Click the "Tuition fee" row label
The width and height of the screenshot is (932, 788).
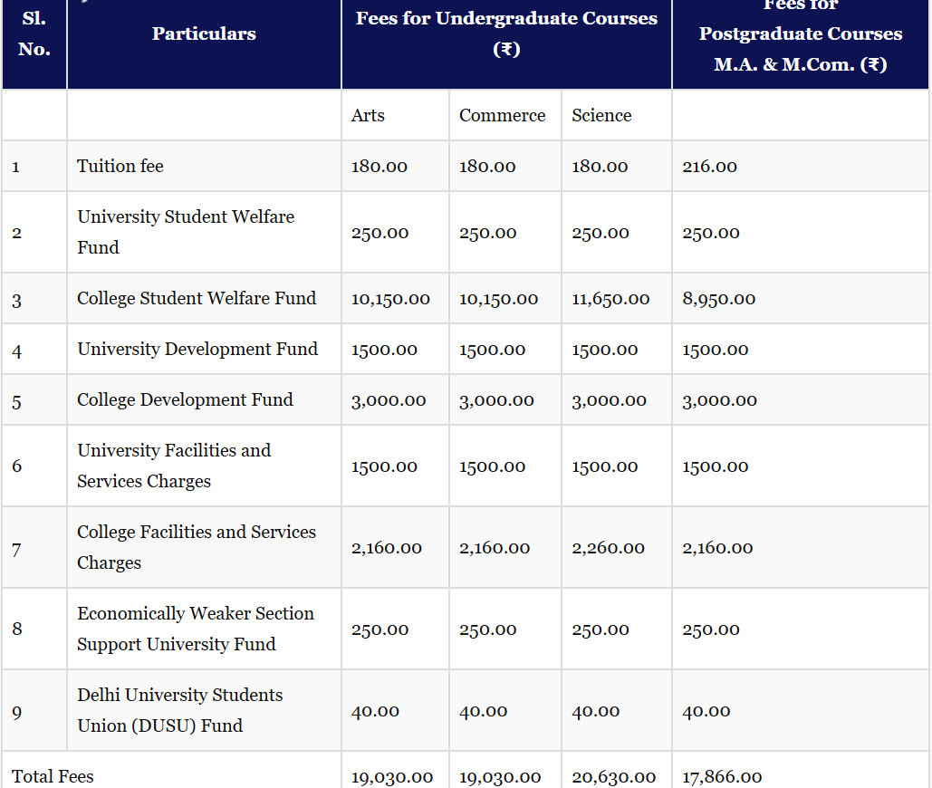pyautogui.click(x=120, y=167)
